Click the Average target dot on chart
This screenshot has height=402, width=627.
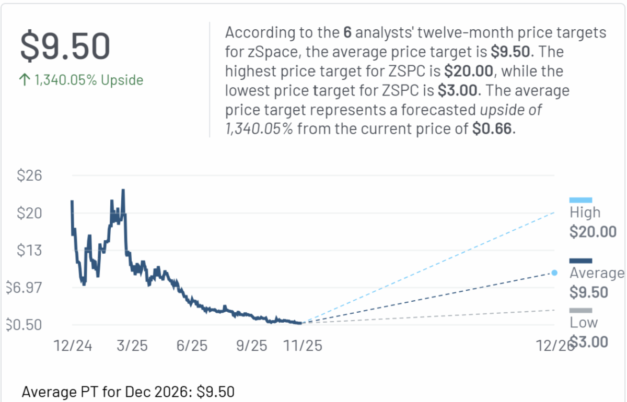click(554, 273)
